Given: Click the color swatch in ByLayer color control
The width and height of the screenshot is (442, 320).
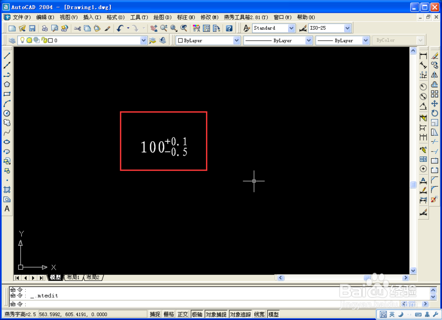Looking at the screenshot, I should (180, 41).
